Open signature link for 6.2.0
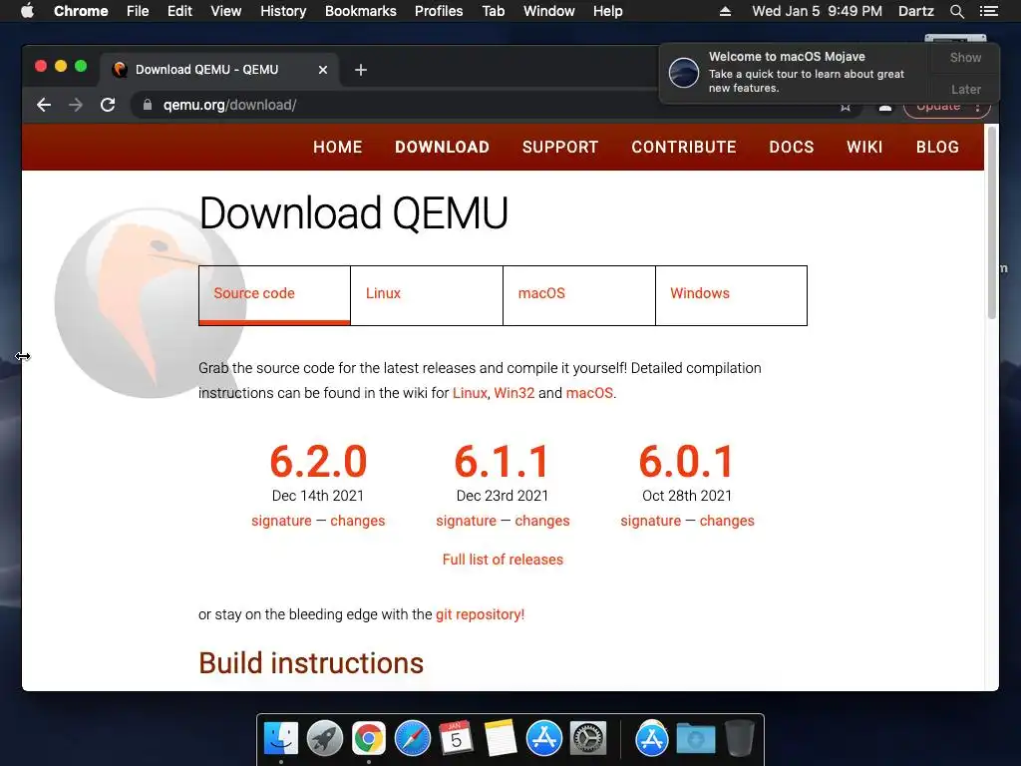The image size is (1021, 766). pyautogui.click(x=281, y=521)
